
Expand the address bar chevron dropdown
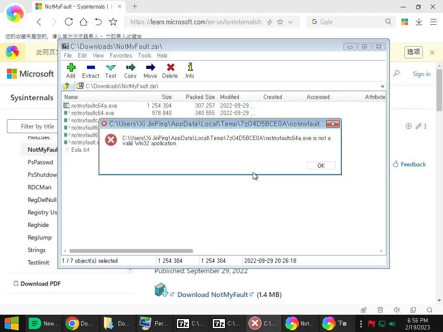(290, 22)
